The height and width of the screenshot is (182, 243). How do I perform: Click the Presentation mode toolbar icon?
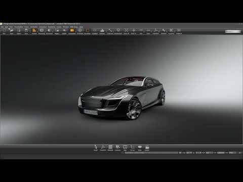(118, 31)
